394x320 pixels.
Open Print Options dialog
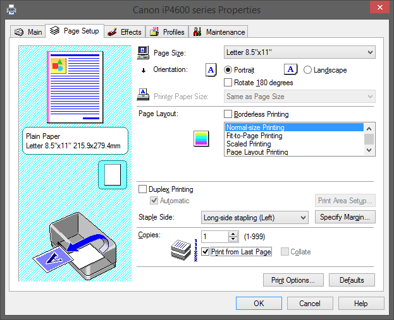[x=293, y=280]
